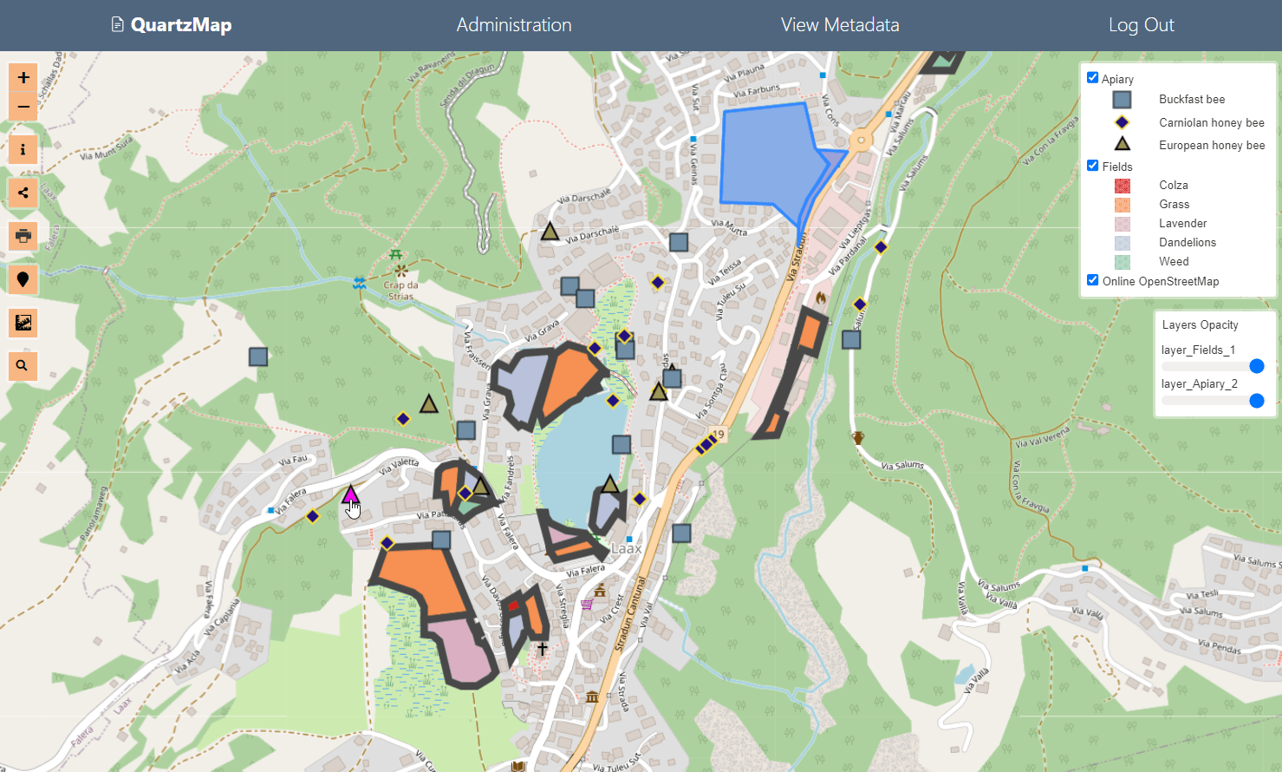This screenshot has width=1282, height=772.
Task: Go to QuartzMap home logo
Action: pos(172,25)
